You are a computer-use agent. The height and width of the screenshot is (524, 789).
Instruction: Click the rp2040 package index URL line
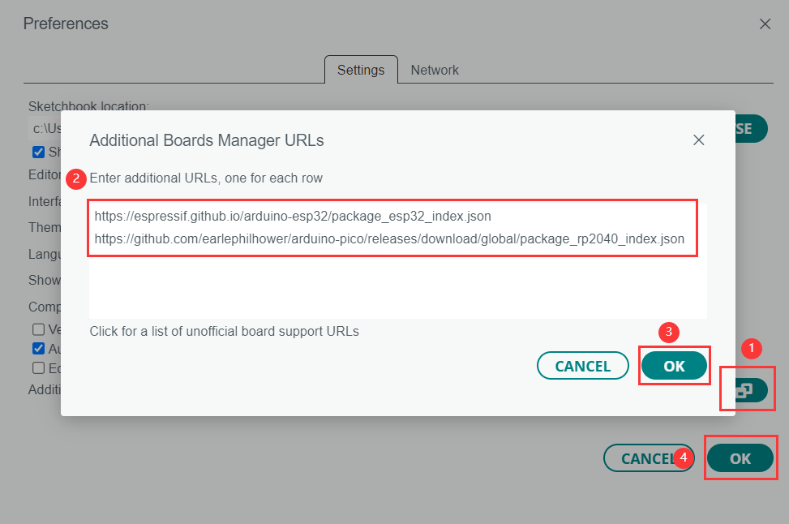389,238
